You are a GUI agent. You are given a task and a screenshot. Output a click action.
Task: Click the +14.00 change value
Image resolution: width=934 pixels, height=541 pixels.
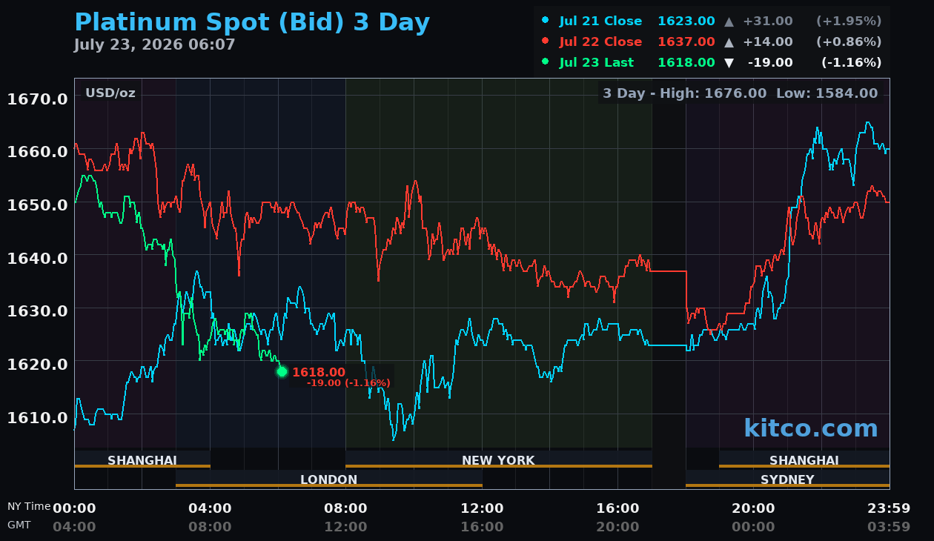click(x=767, y=42)
